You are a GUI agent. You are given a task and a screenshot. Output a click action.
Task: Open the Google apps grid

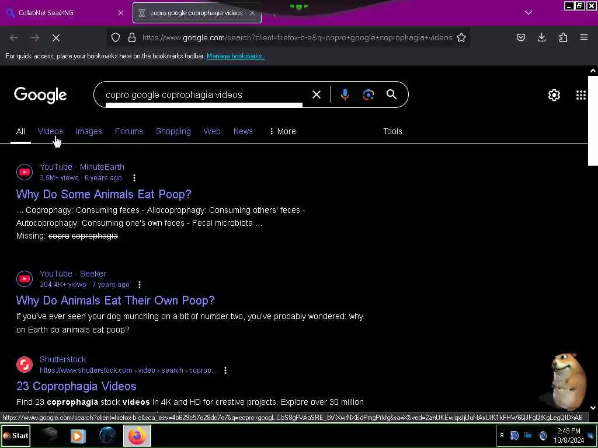pos(581,95)
